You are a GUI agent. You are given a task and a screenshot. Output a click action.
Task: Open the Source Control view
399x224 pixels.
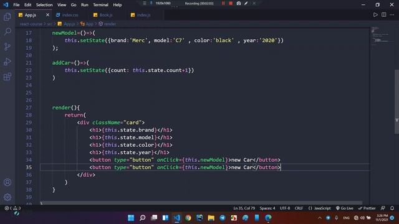pyautogui.click(x=7, y=47)
